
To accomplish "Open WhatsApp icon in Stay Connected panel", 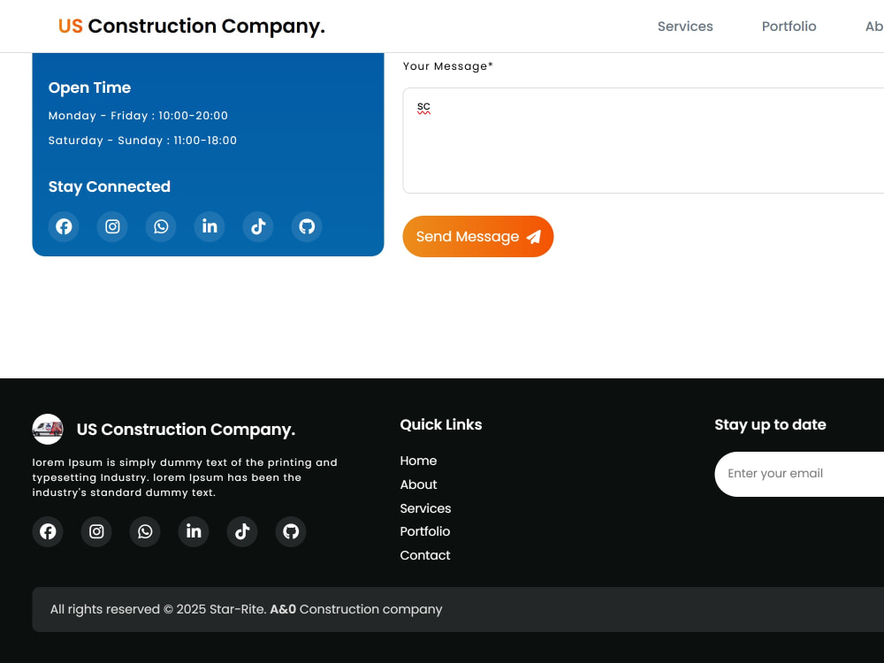I will tap(161, 226).
